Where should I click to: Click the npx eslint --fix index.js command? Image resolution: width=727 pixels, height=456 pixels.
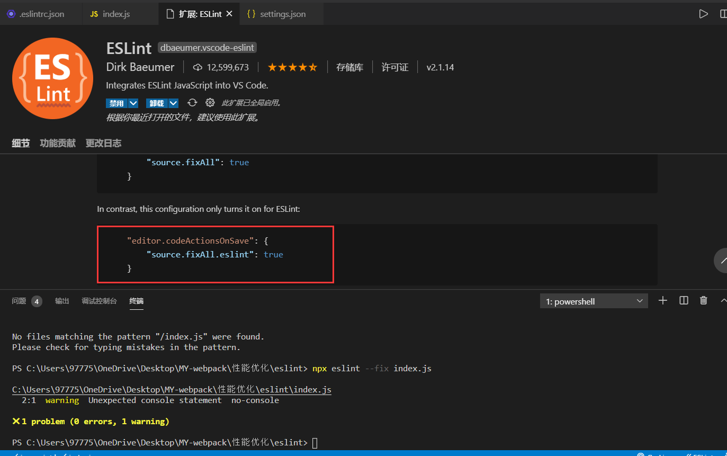[x=372, y=368]
